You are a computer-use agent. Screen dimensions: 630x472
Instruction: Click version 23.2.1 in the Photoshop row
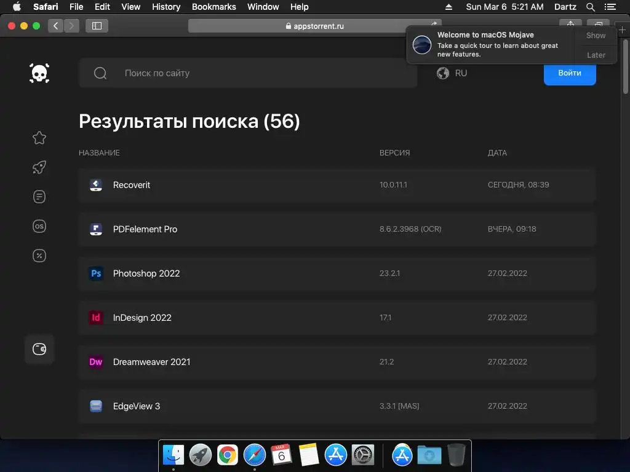tap(389, 273)
